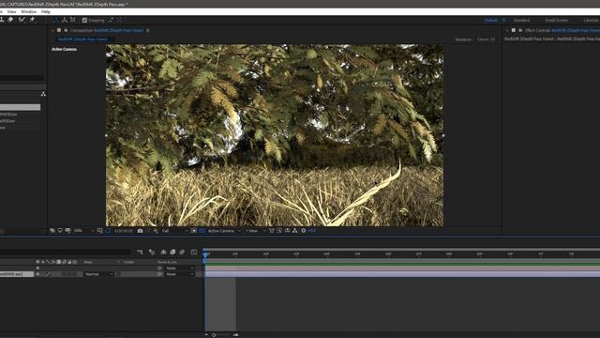This screenshot has height=338, width=600.
Task: Toggle the Region of Interest icon
Action: 194,231
